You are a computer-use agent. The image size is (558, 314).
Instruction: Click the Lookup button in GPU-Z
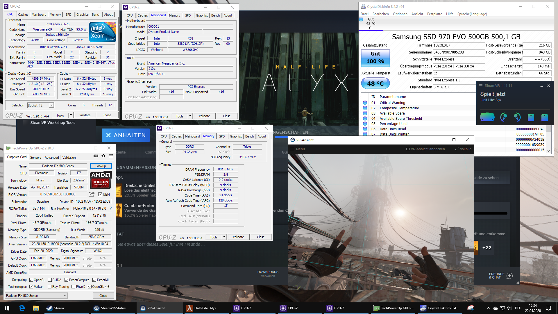click(101, 166)
